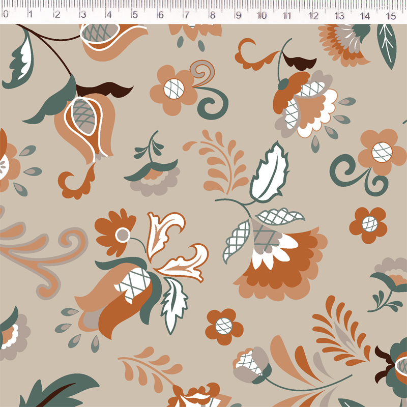Pick the ruler number 4
Screen dimensions: 407x407
[x=109, y=15]
